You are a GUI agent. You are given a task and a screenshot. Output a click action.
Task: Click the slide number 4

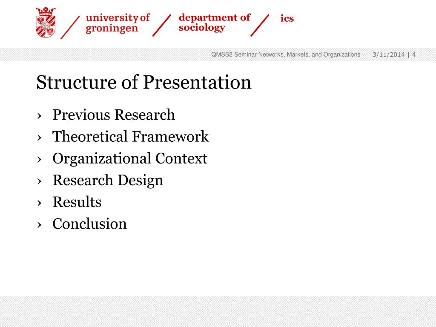point(413,54)
